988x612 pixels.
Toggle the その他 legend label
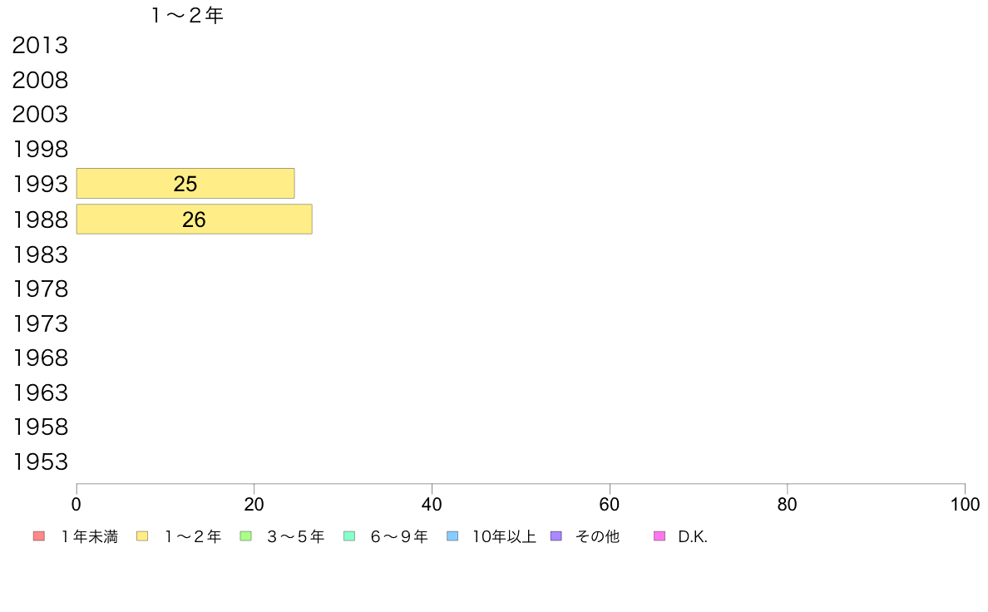[x=597, y=537]
